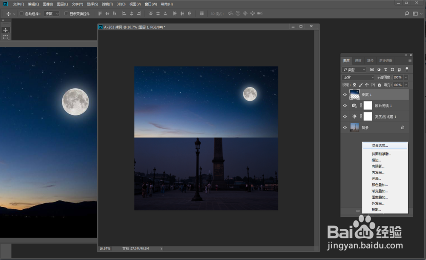Click the type layer filter icon
Image resolution: width=426 pixels, height=260 pixels.
point(386,69)
